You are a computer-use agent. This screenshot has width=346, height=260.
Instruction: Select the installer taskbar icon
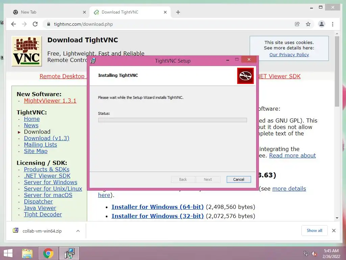click(70, 253)
